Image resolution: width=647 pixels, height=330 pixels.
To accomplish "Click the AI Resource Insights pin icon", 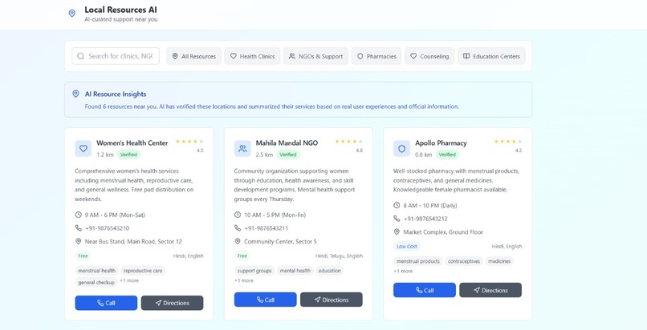I will (75, 94).
